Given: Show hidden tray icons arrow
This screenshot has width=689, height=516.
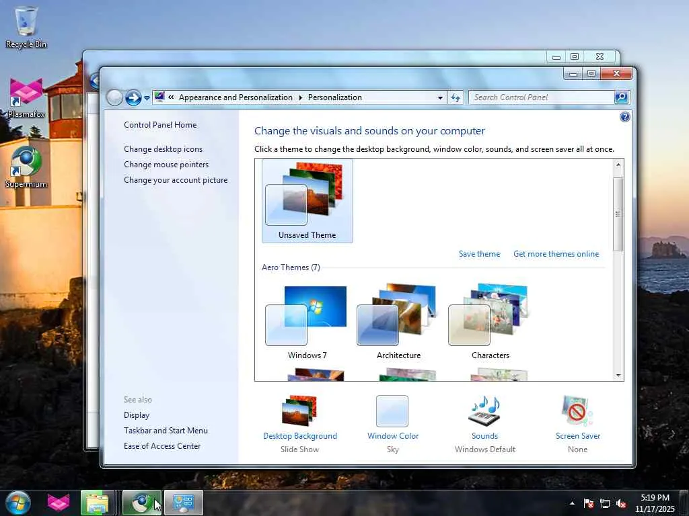Looking at the screenshot, I should tap(572, 503).
